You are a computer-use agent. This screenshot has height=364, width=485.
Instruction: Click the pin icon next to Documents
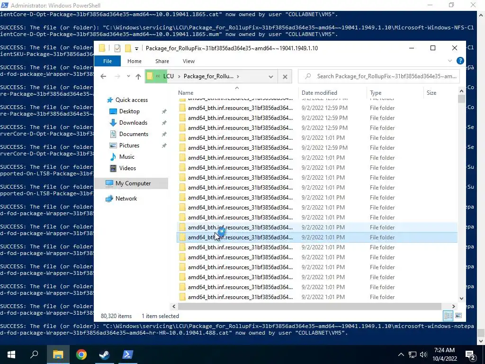[164, 134]
